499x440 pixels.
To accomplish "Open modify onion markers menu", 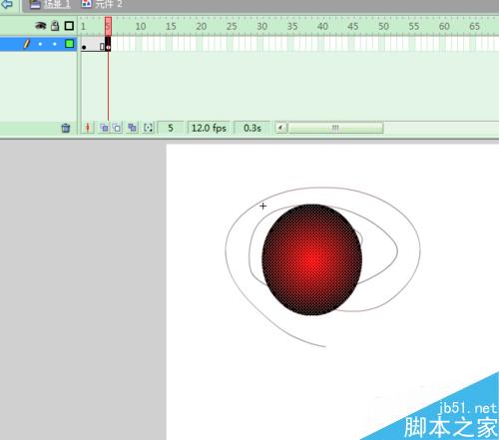I will point(148,128).
